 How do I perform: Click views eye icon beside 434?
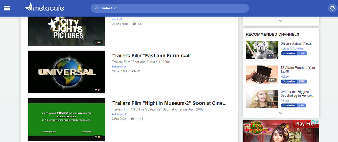(x=134, y=24)
